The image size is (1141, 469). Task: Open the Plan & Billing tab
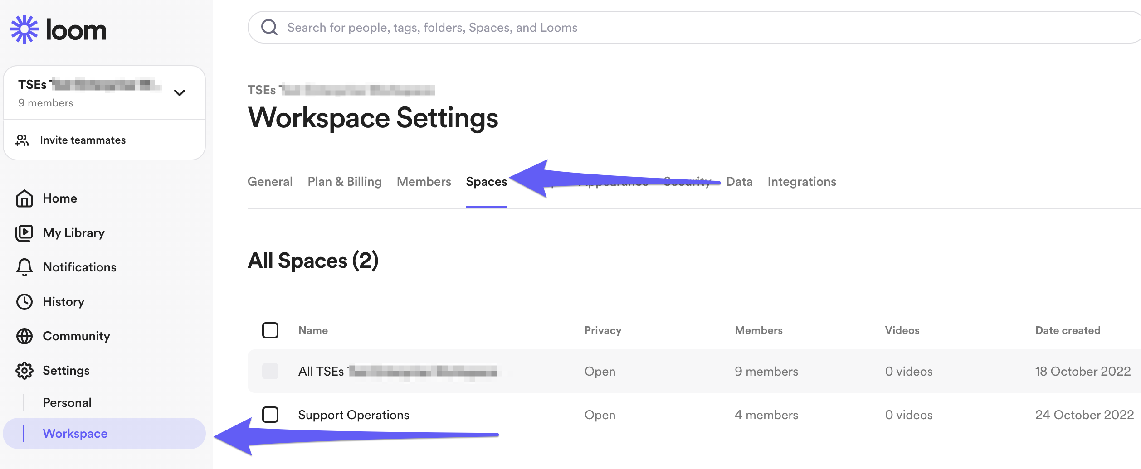pyautogui.click(x=344, y=182)
